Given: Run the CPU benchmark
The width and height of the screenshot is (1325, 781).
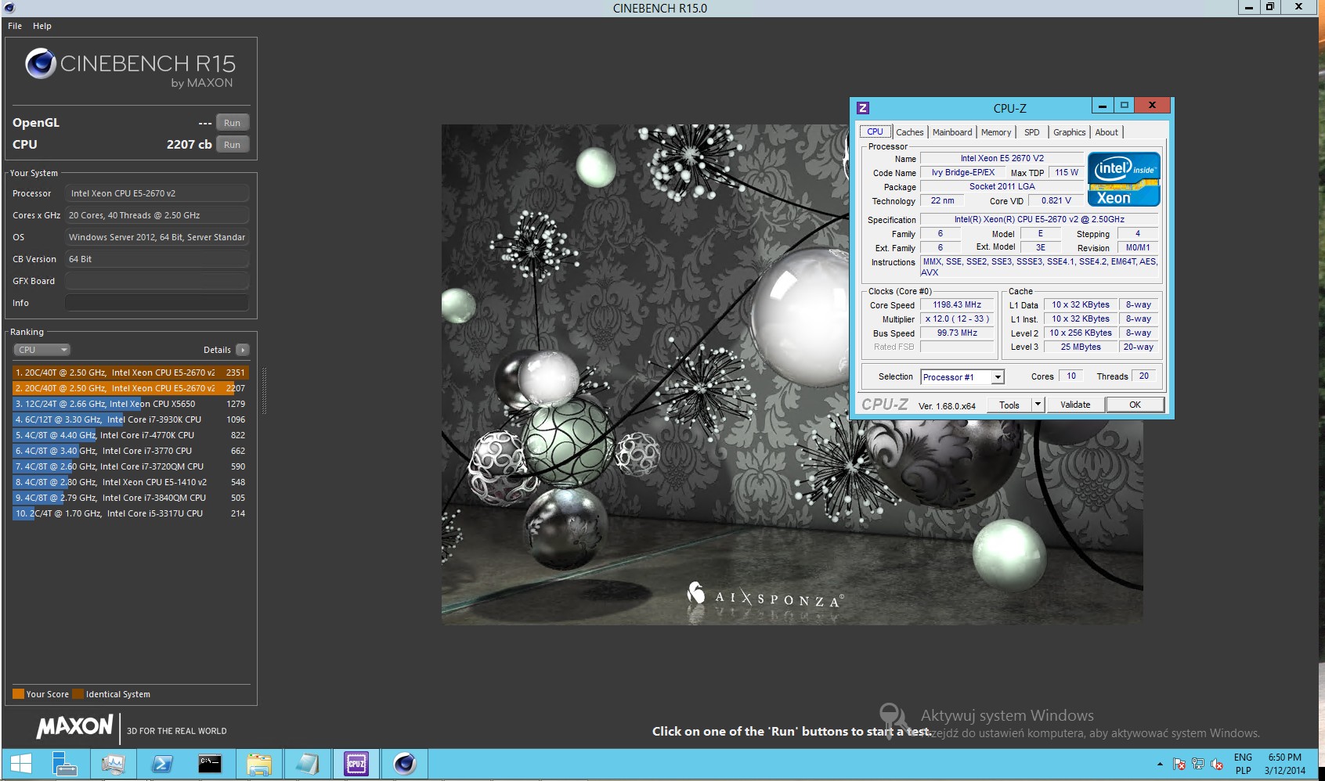Looking at the screenshot, I should point(233,145).
